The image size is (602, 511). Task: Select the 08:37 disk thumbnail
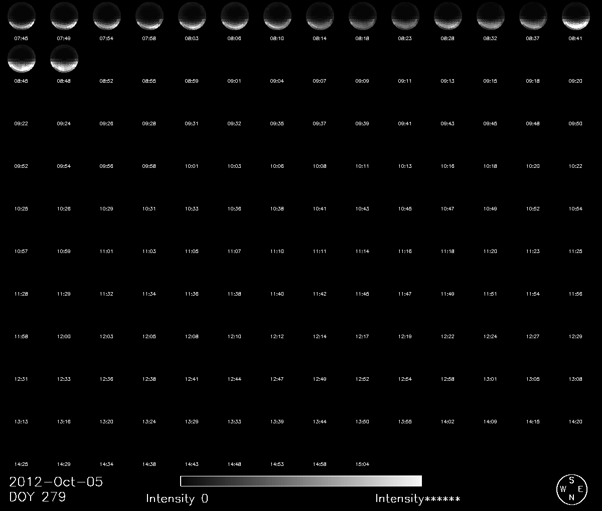(533, 16)
